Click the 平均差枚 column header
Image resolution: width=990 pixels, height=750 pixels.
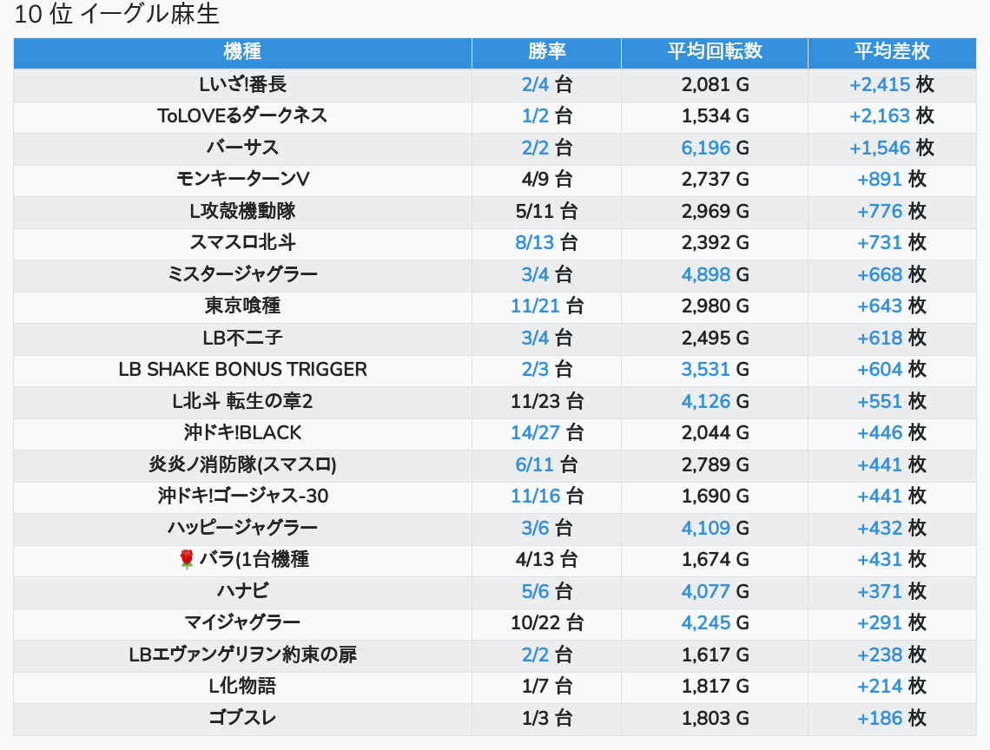[891, 52]
